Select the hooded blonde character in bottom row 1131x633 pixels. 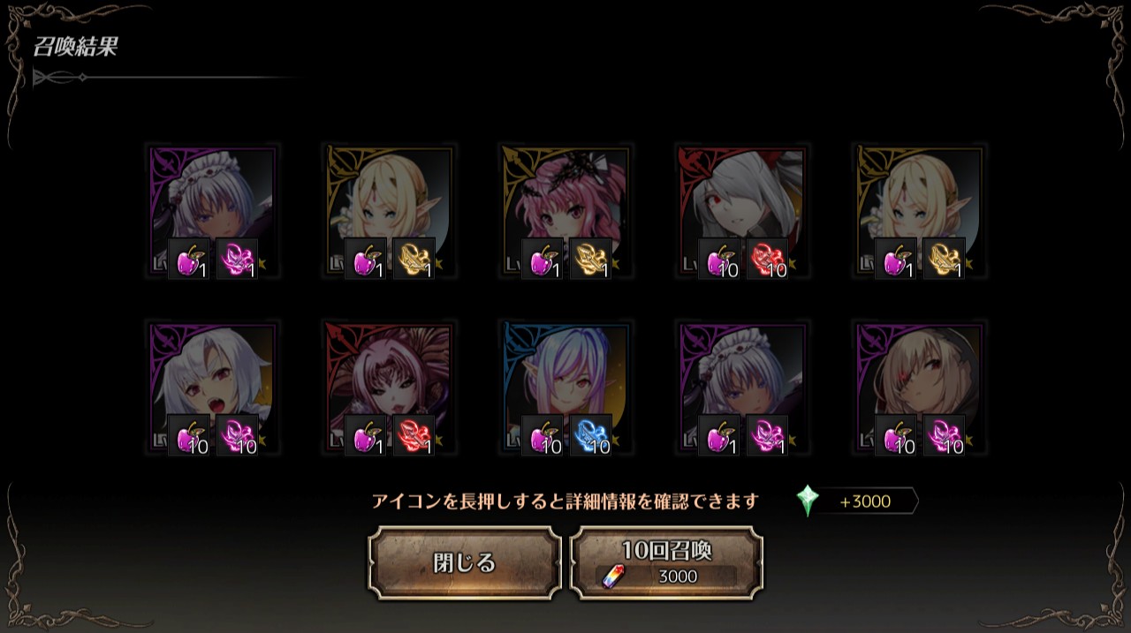click(x=920, y=388)
